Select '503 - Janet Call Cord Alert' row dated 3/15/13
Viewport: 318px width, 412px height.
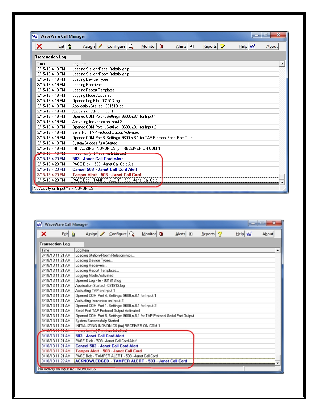pos(158,159)
